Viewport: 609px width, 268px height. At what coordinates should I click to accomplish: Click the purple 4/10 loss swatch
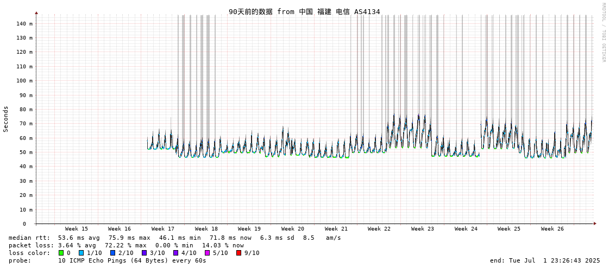pos(175,253)
